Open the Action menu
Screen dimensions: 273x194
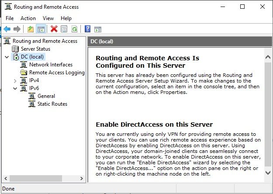point(28,18)
